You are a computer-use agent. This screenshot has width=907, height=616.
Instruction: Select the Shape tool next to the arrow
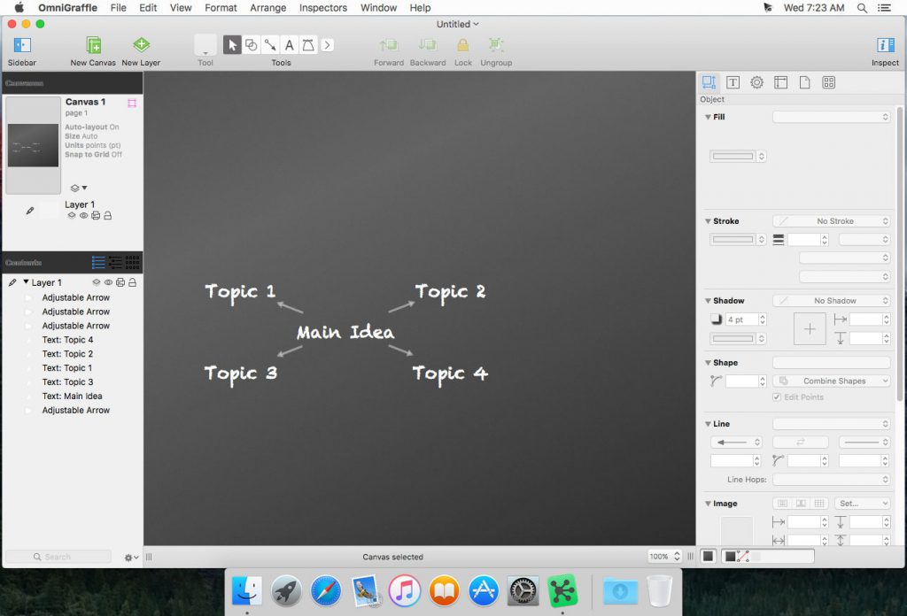251,44
